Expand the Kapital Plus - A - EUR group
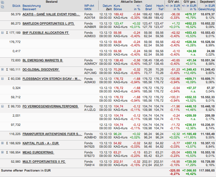Image resolution: width=216 pixels, height=177 pixels. click(2, 143)
